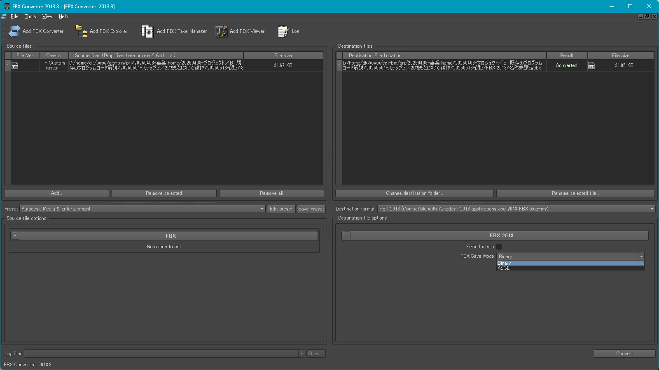Open the Add FBX Viewer tool
Viewport: 659px width, 370px height.
click(240, 31)
